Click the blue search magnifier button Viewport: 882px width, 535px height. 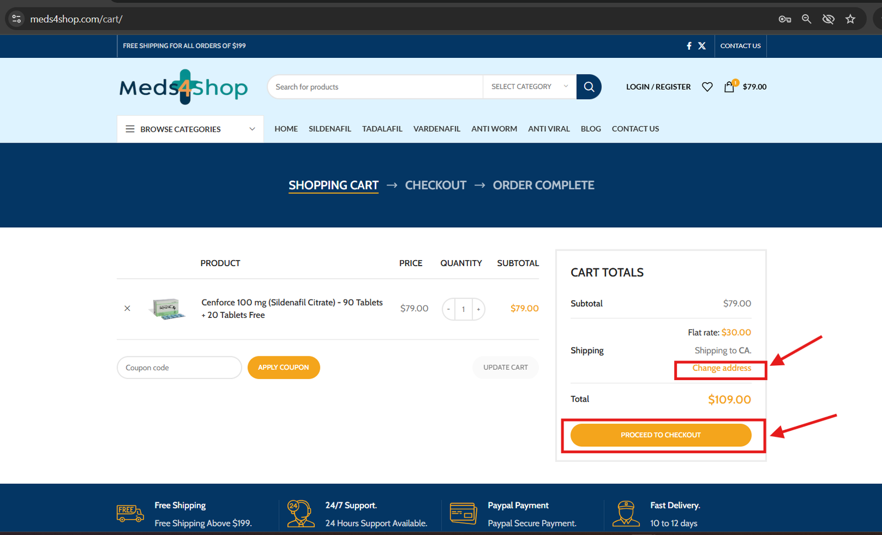click(589, 87)
